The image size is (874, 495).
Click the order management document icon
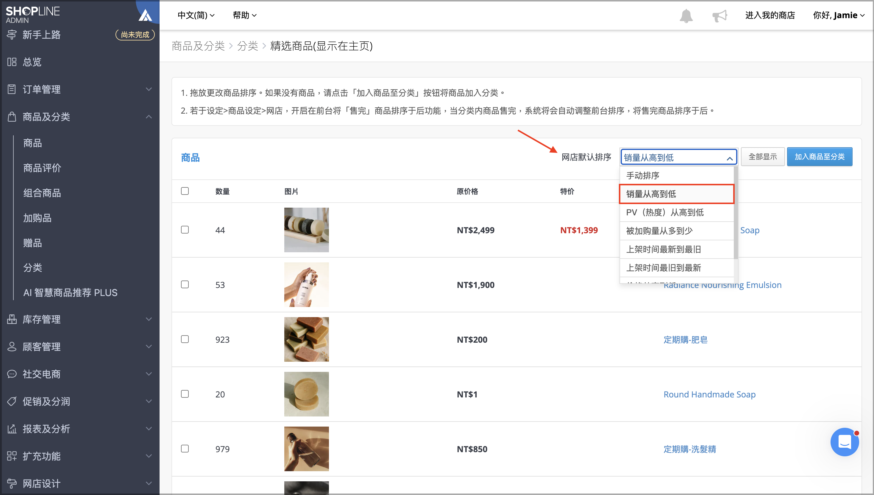pos(12,89)
